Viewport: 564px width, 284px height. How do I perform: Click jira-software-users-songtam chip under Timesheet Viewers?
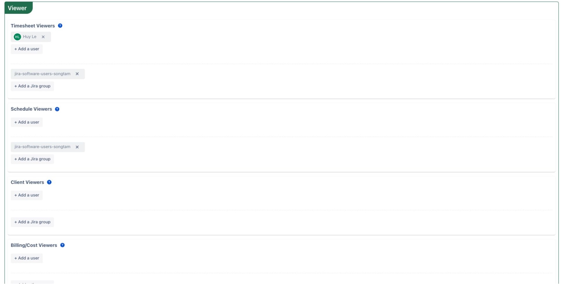click(x=42, y=74)
